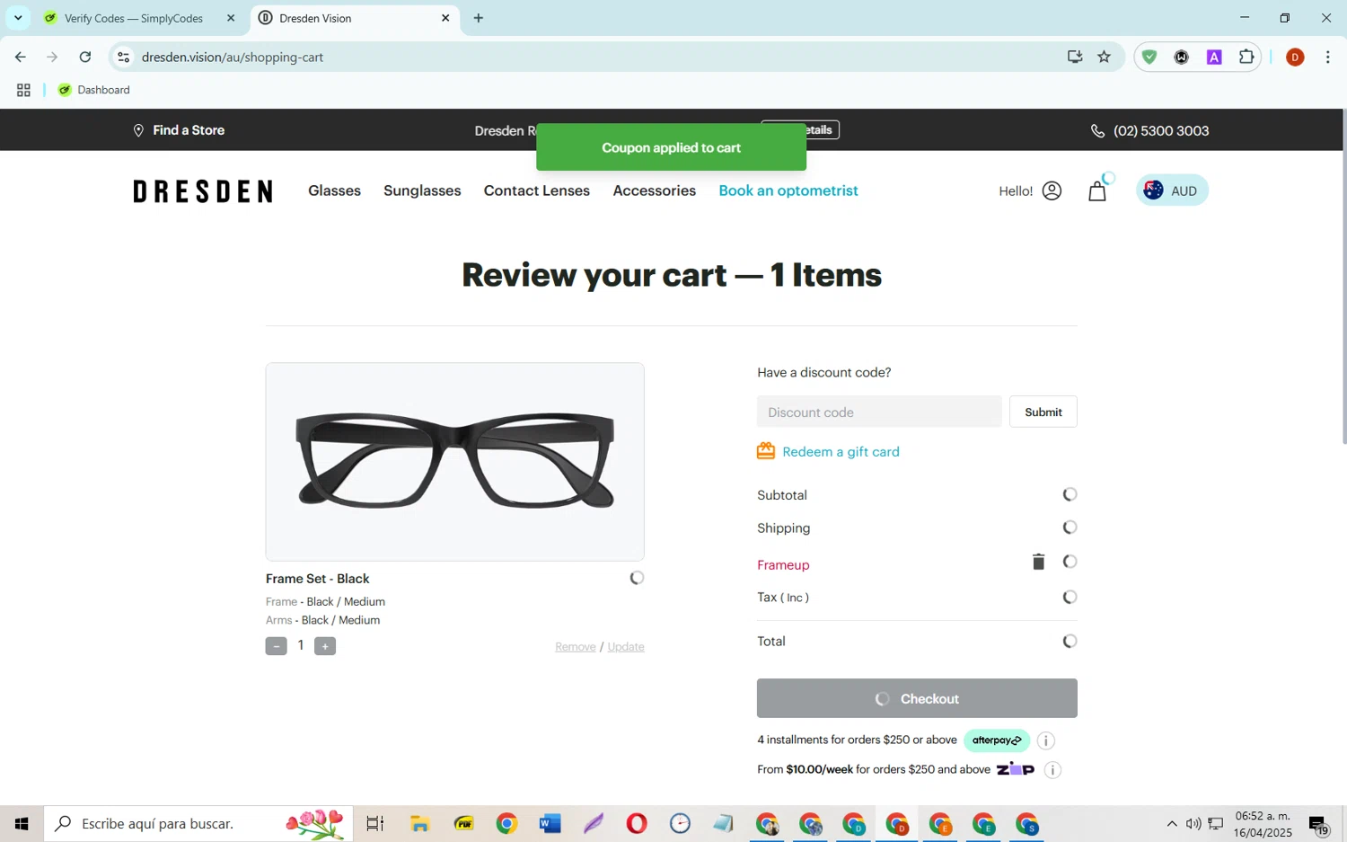Close the Dresden Vision tab
The width and height of the screenshot is (1347, 842).
pos(445,18)
